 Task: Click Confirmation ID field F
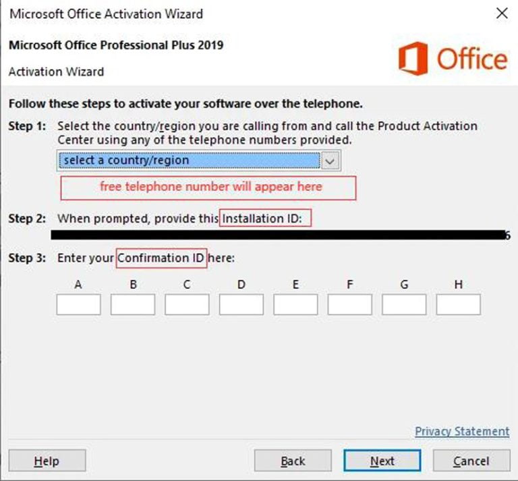point(349,304)
